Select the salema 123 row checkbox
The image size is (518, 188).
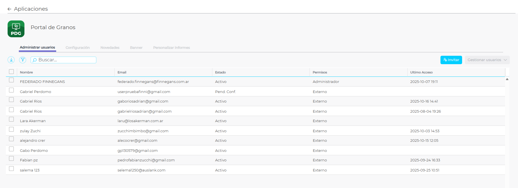click(11, 169)
